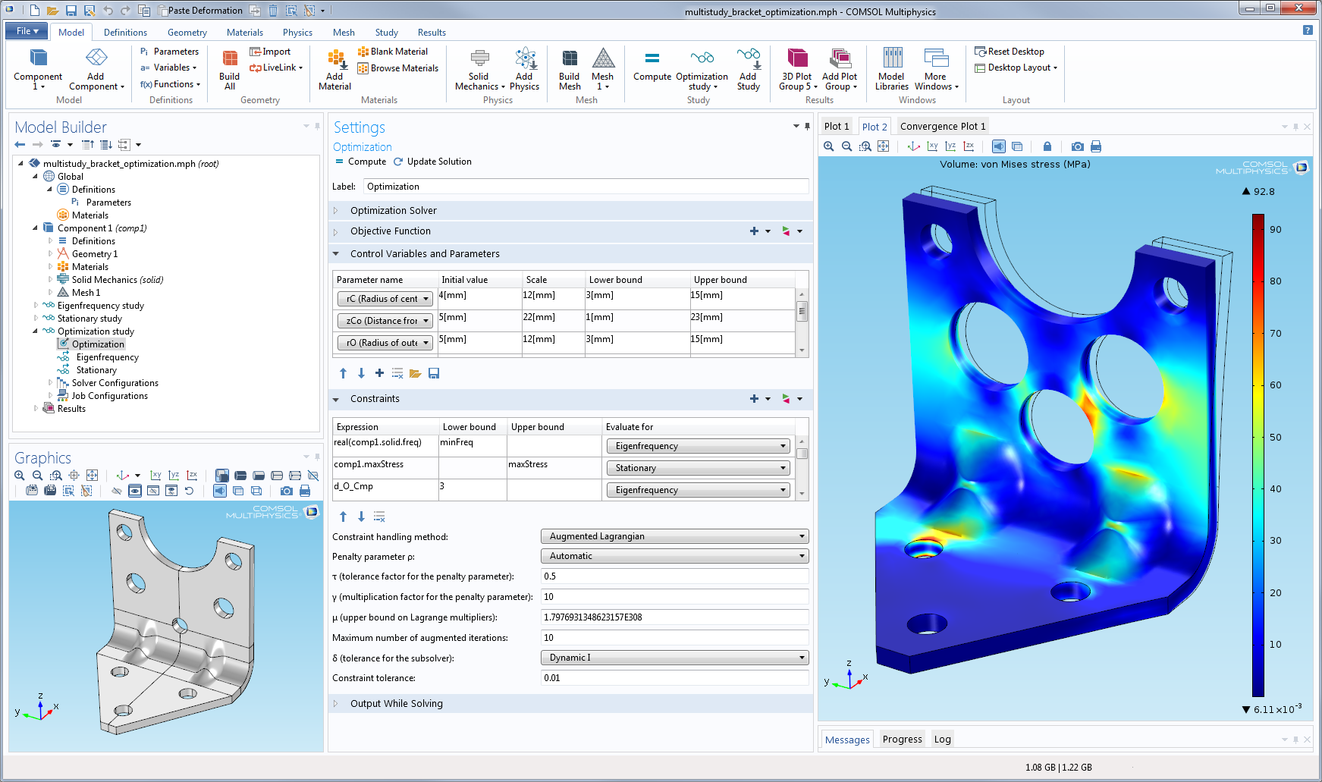This screenshot has height=782, width=1322.
Task: Open the rC parameter name dropdown
Action: point(385,299)
